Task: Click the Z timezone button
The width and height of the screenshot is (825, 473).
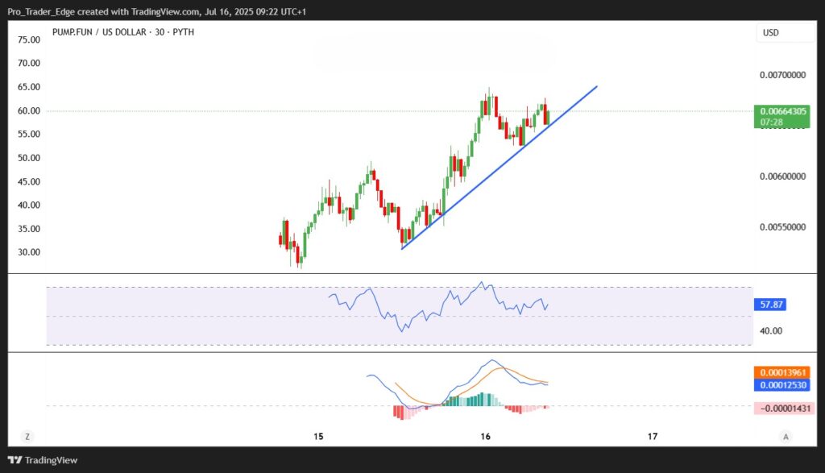Action: click(27, 436)
